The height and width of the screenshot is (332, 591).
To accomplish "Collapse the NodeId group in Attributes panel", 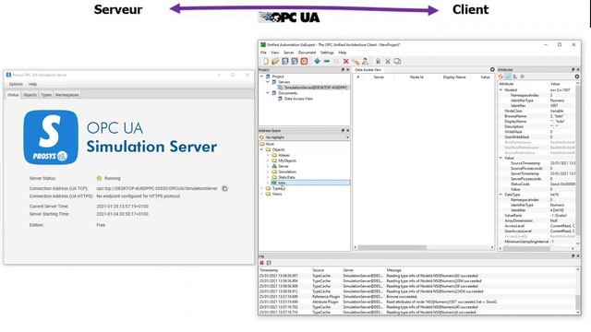I will click(501, 90).
